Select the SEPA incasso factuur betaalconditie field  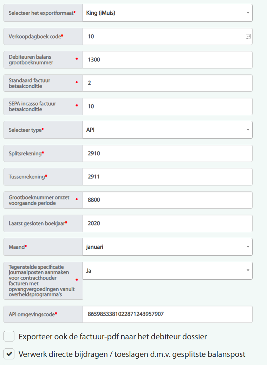[167, 106]
